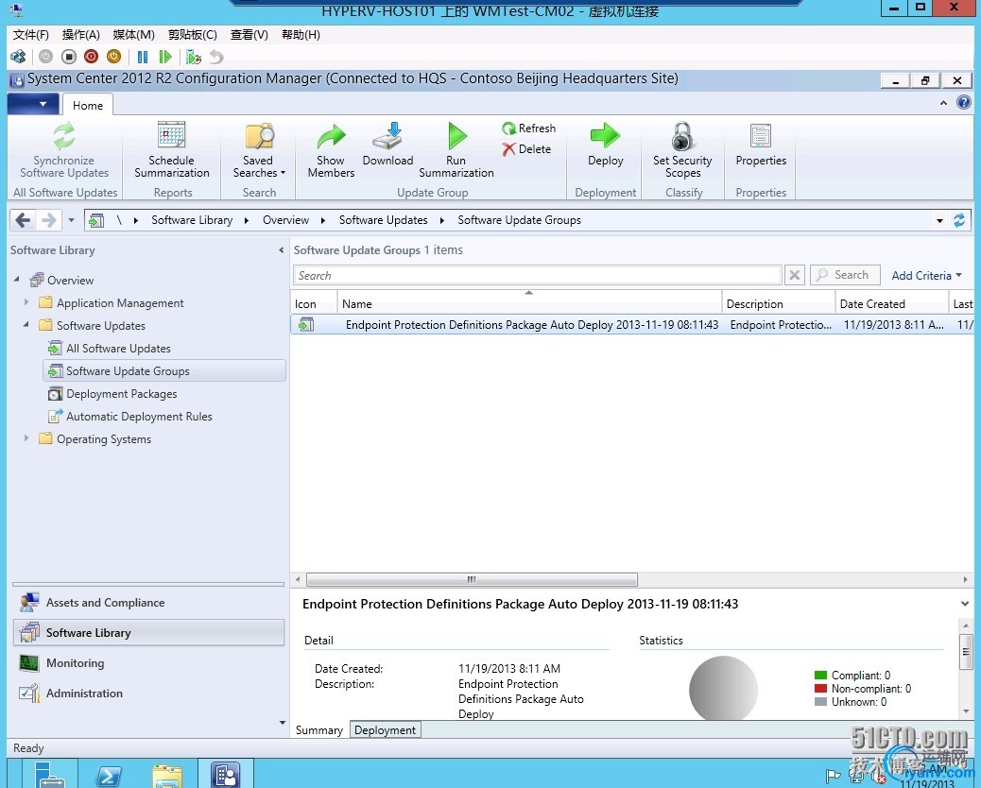This screenshot has height=788, width=981.
Task: Open navigation history dropdown arrow
Action: coord(71,220)
